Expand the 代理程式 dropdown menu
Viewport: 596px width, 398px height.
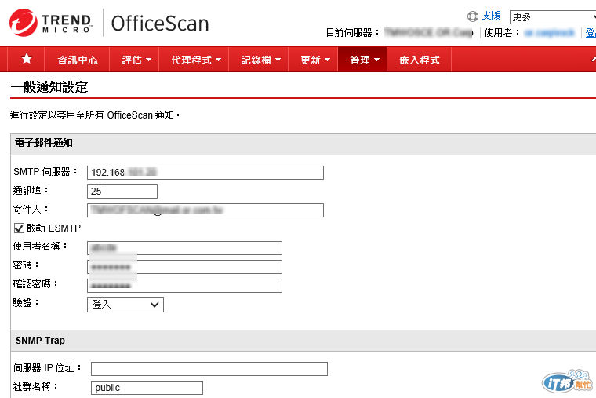click(x=195, y=60)
